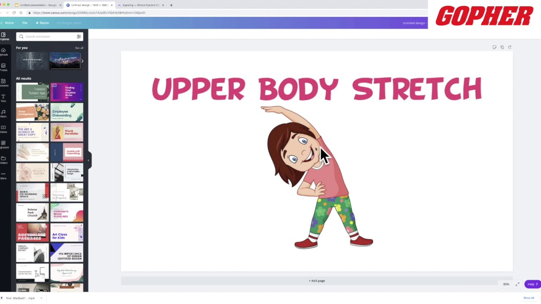Select Hustle Loft Coworking template
The image size is (541, 304).
67,152
